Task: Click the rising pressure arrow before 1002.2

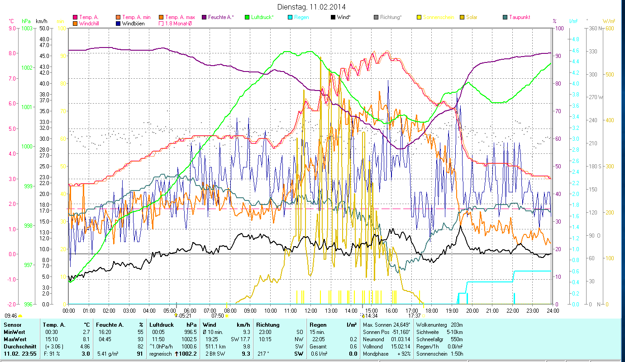Action: click(177, 354)
